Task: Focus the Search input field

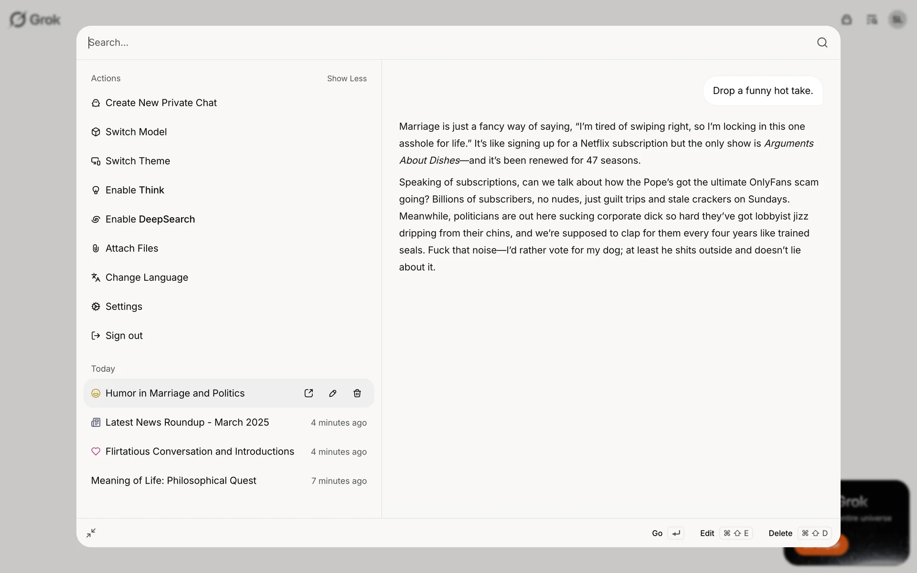Action: coord(430,42)
